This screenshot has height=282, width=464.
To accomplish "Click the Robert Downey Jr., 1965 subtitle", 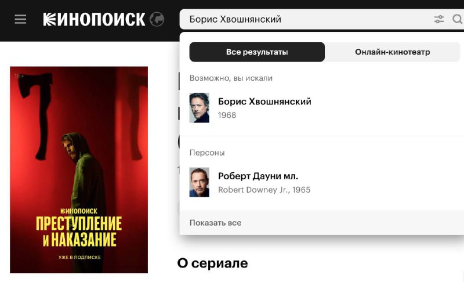I will (264, 190).
